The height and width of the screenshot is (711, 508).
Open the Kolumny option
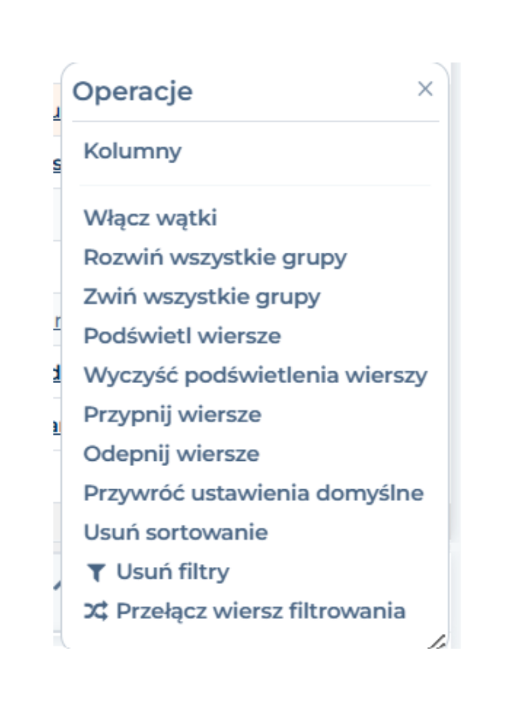[x=132, y=151]
